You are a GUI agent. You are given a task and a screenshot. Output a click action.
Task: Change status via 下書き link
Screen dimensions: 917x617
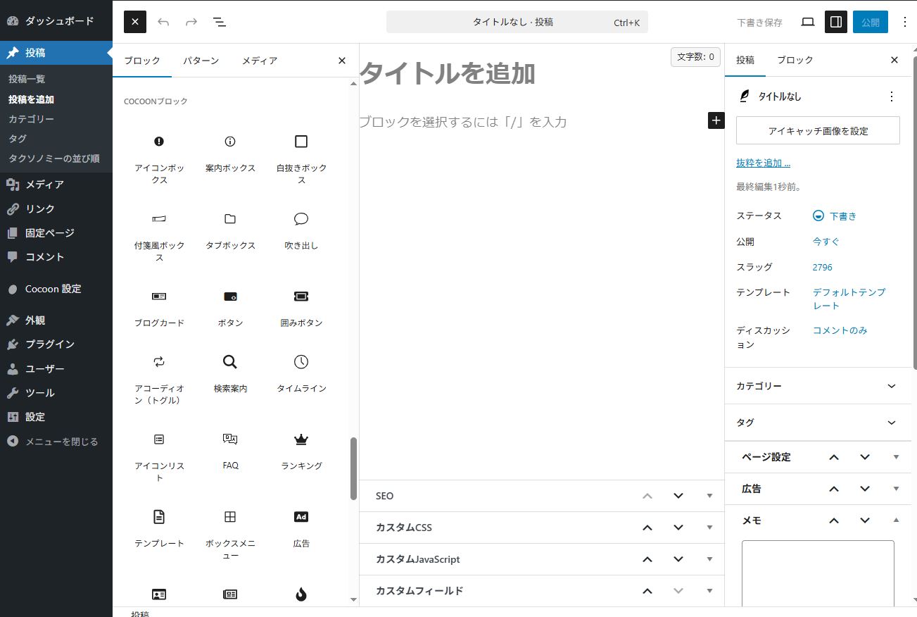tap(835, 216)
